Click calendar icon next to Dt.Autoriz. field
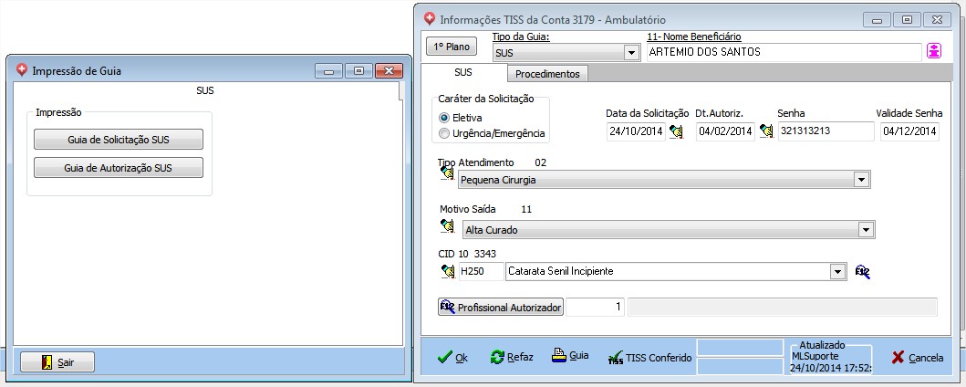 [765, 131]
